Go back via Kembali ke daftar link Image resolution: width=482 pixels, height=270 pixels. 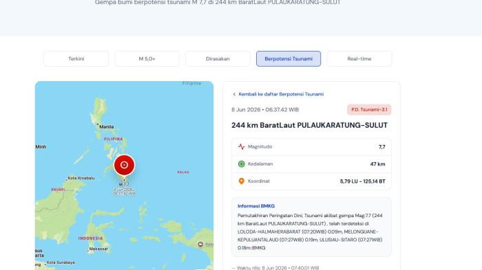tap(281, 94)
